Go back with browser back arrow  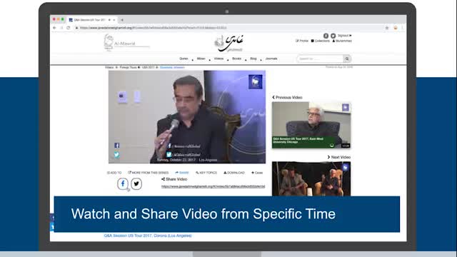[x=54, y=28]
